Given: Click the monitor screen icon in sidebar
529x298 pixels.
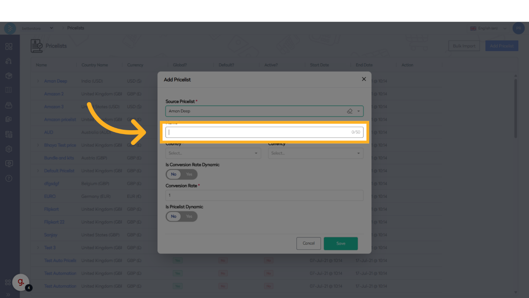Looking at the screenshot, I should click(x=9, y=164).
